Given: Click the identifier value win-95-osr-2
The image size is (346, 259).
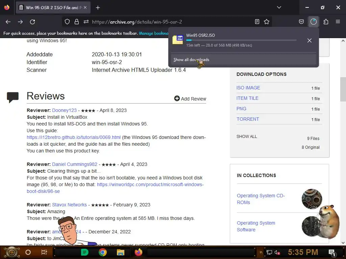Looking at the screenshot, I should 107,62.
